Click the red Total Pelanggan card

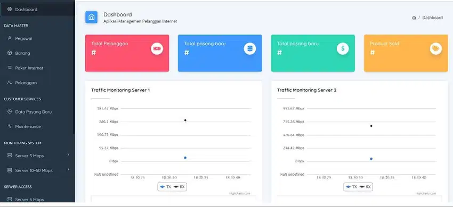pyautogui.click(x=127, y=53)
